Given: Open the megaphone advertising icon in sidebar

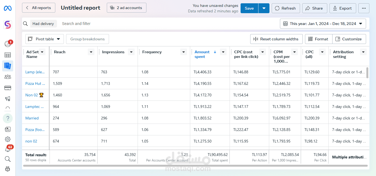Looking at the screenshot, I should (8, 98).
